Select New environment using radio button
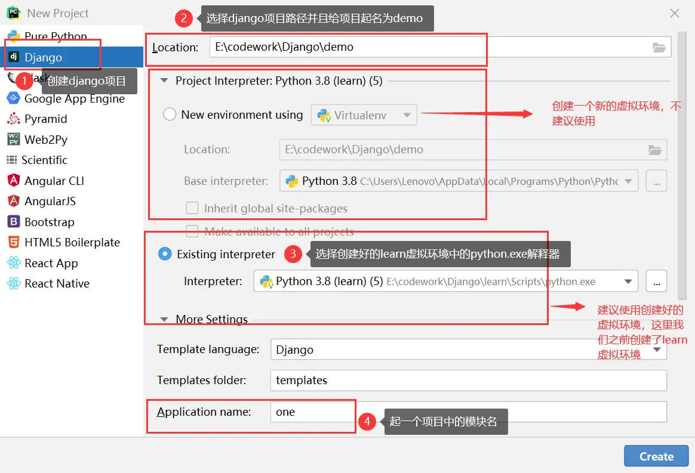The width and height of the screenshot is (695, 473). tap(170, 115)
